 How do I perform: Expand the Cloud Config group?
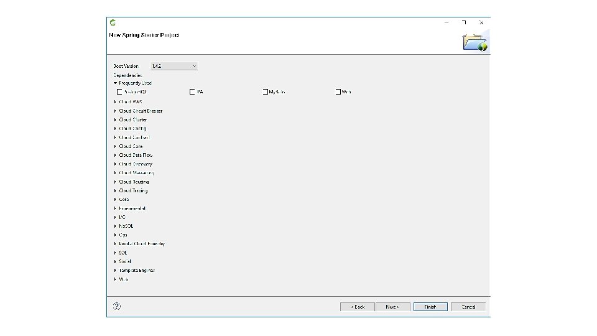pos(115,129)
